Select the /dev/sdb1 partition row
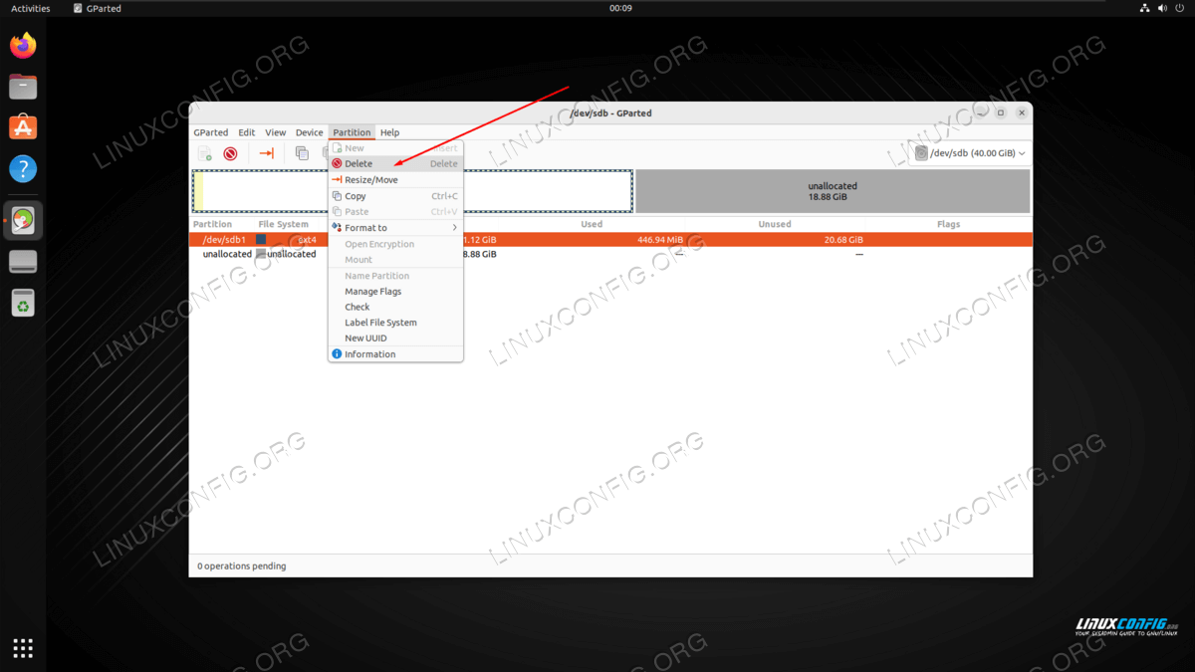 pyautogui.click(x=610, y=240)
